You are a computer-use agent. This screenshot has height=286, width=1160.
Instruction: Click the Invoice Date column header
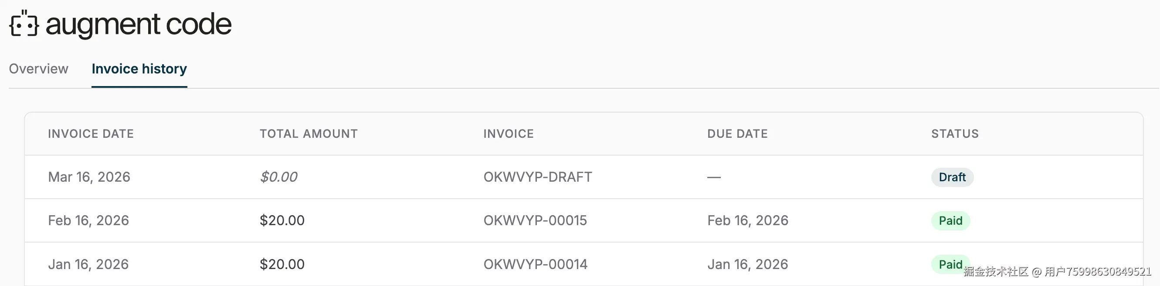[x=91, y=134]
